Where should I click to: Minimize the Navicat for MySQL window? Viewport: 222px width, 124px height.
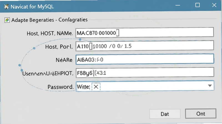[x=178, y=5]
